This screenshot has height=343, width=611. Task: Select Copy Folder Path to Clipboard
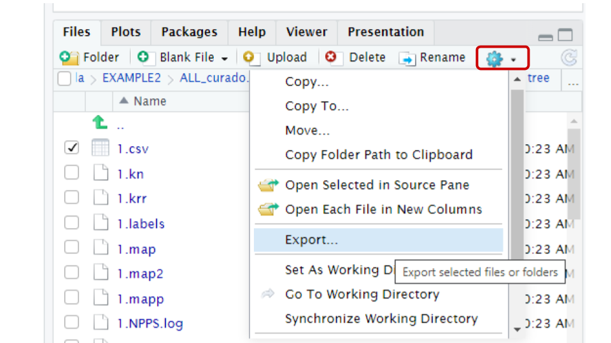coord(378,155)
